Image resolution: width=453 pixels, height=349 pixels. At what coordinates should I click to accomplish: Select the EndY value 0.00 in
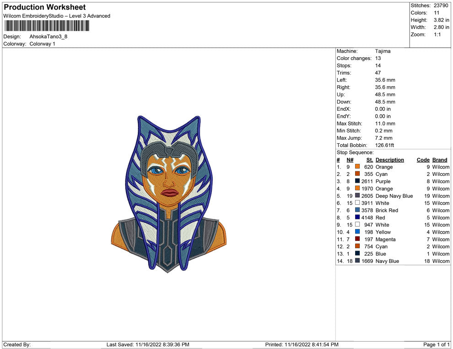(x=383, y=116)
